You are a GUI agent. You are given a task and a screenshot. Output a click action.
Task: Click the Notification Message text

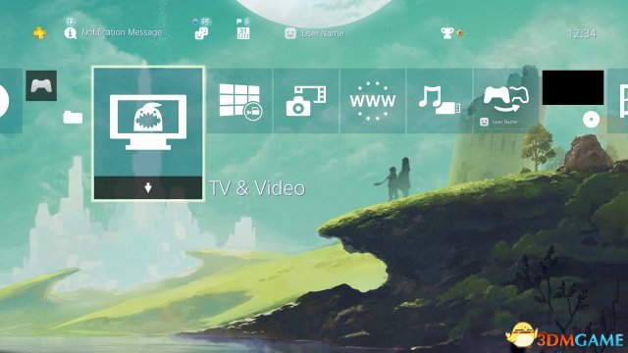click(x=122, y=32)
